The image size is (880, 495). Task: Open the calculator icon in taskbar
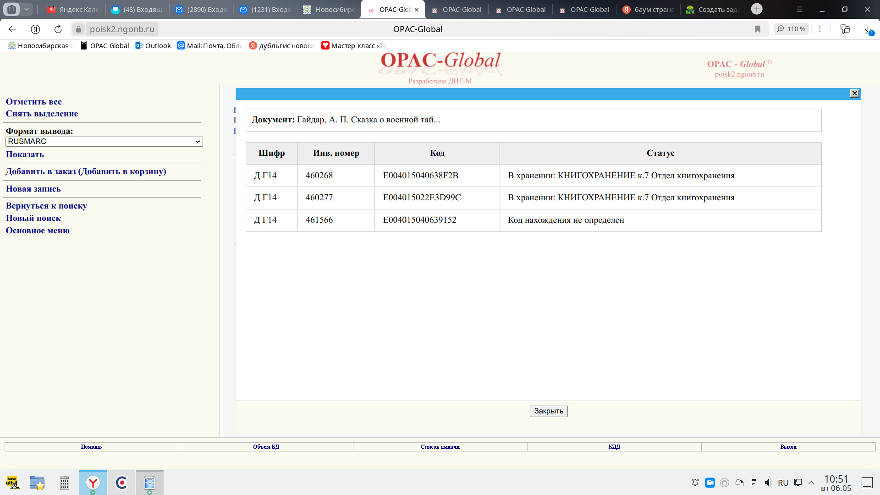tap(65, 483)
